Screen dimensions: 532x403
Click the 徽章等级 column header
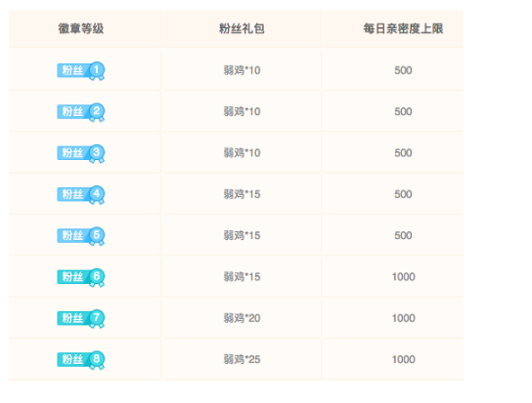tap(81, 29)
